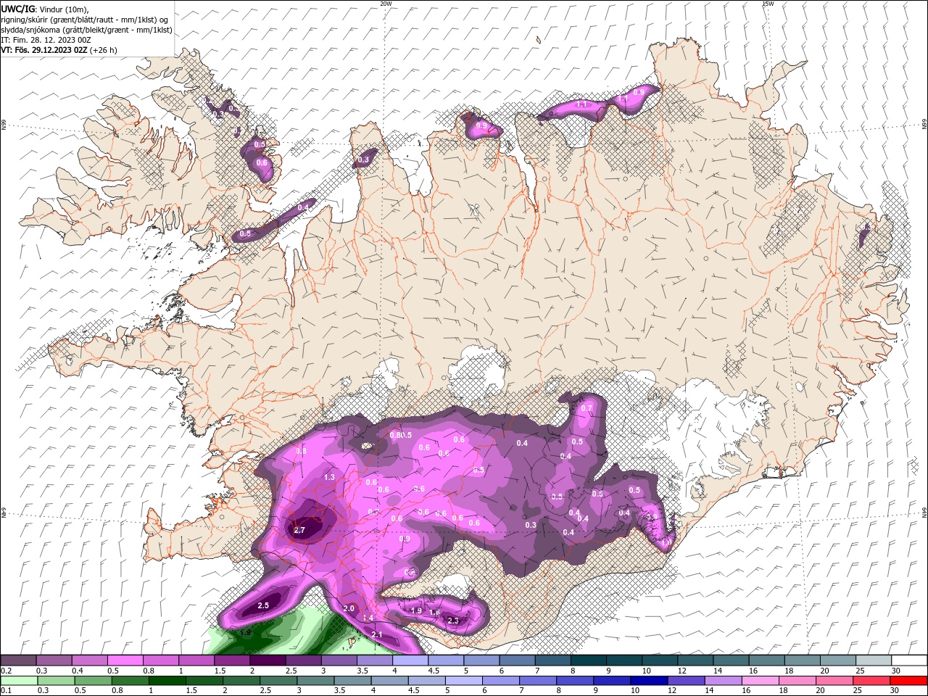Screen dimensions: 928x696
Task: Select the bright pink 0.5–0.8 upper legend swatch
Action: point(125,660)
